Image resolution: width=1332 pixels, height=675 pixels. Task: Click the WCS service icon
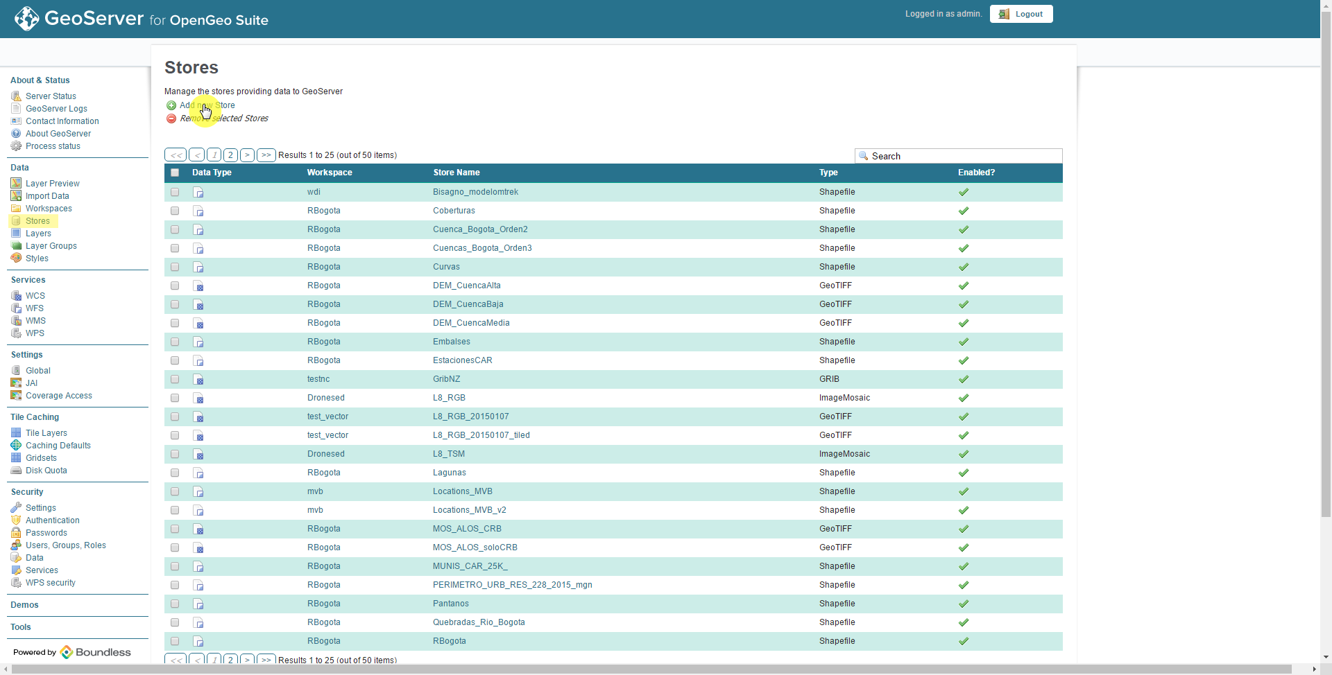(x=16, y=296)
